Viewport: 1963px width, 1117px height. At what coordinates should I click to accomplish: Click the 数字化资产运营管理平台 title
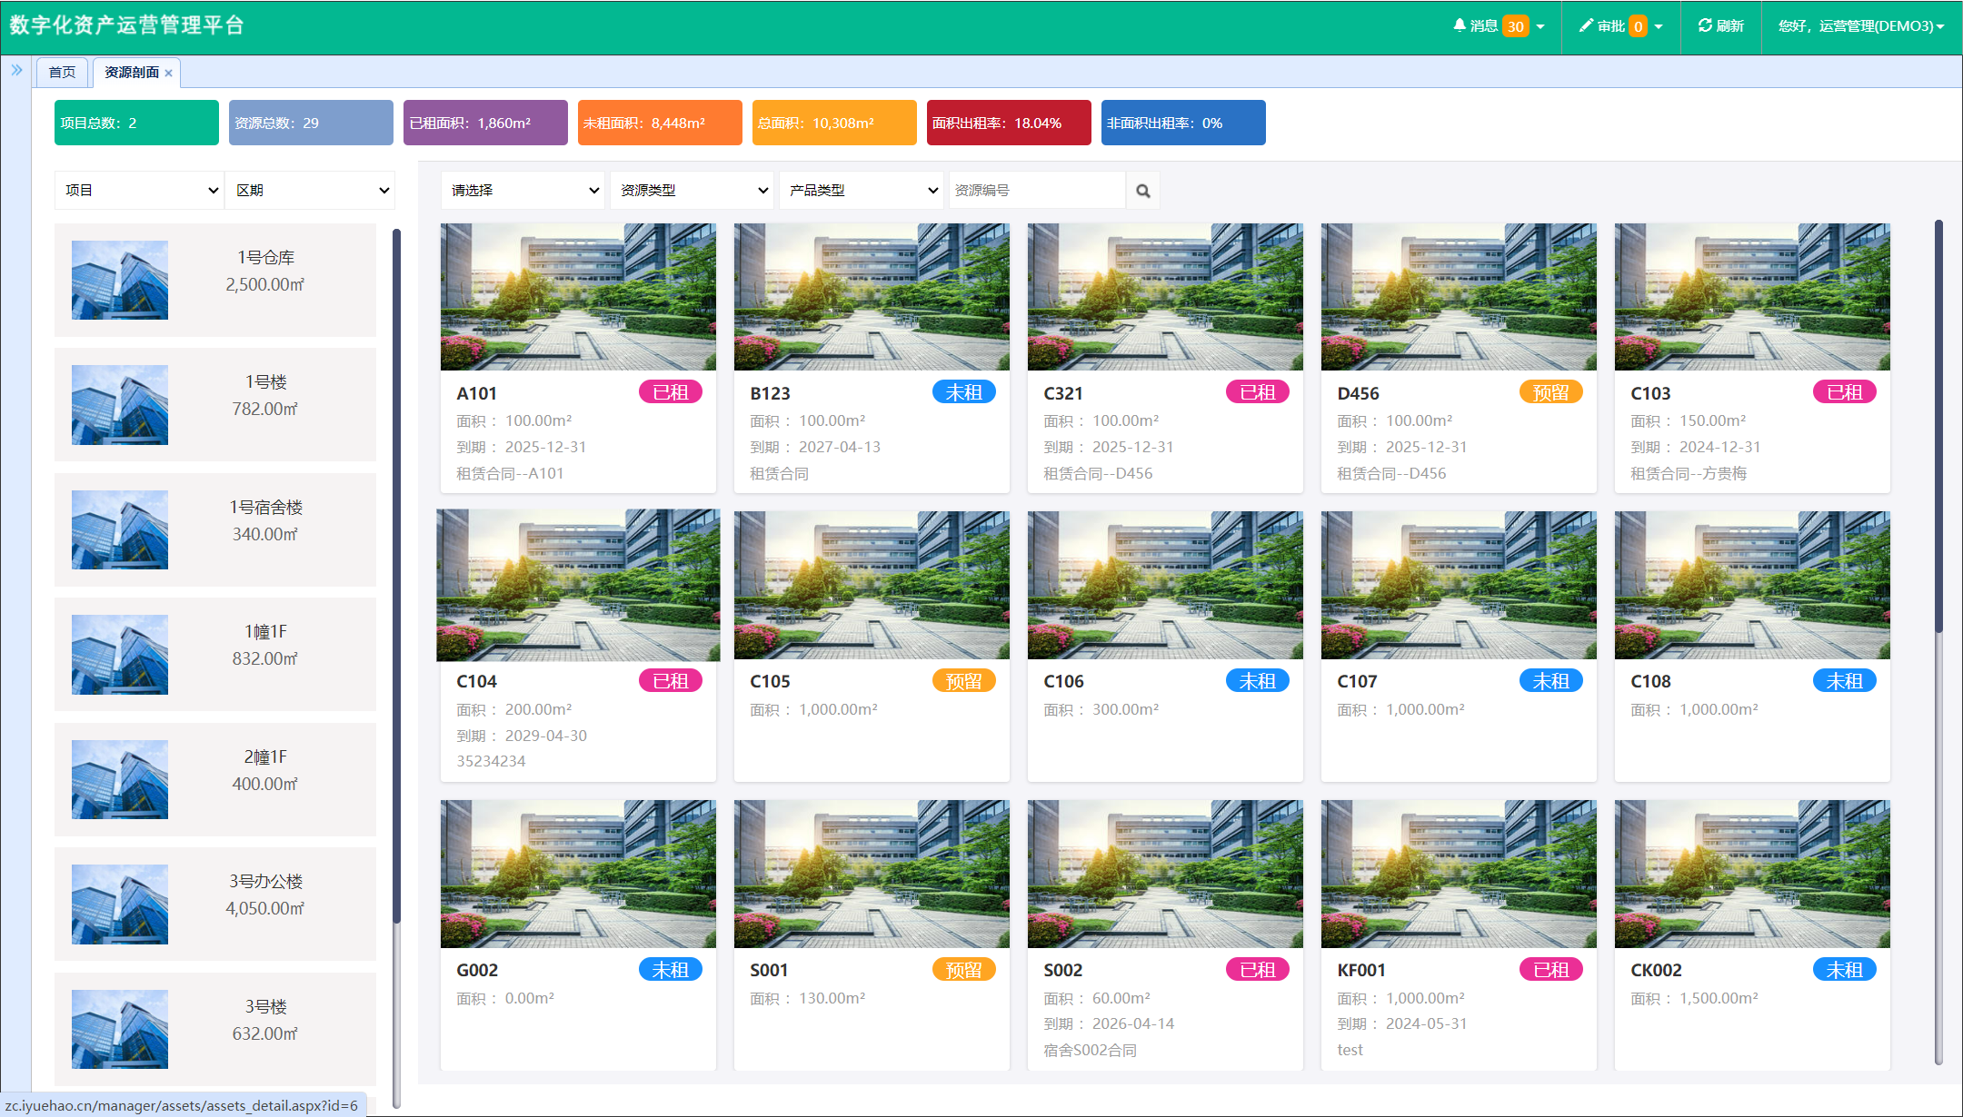point(126,25)
